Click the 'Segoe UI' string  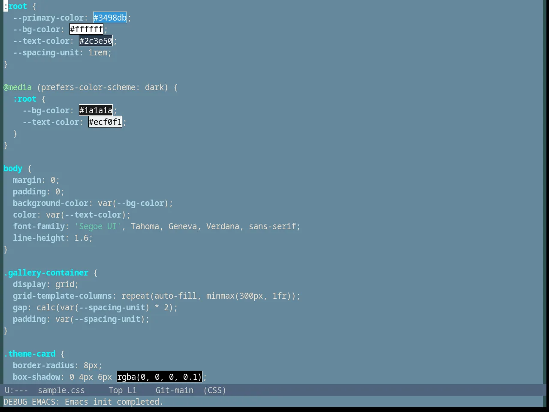point(98,226)
